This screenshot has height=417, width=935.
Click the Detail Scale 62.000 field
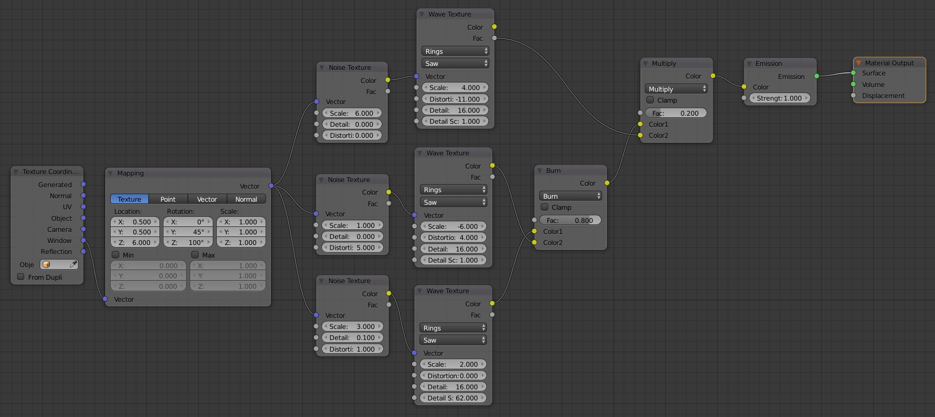click(x=453, y=398)
